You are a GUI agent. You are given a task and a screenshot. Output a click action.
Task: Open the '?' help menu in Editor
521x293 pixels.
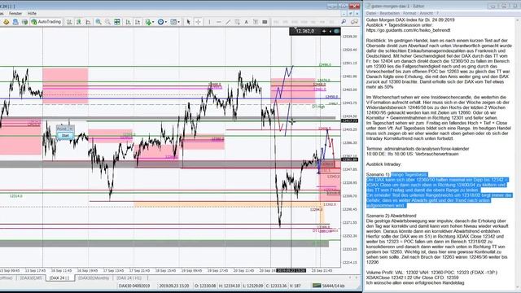point(438,13)
